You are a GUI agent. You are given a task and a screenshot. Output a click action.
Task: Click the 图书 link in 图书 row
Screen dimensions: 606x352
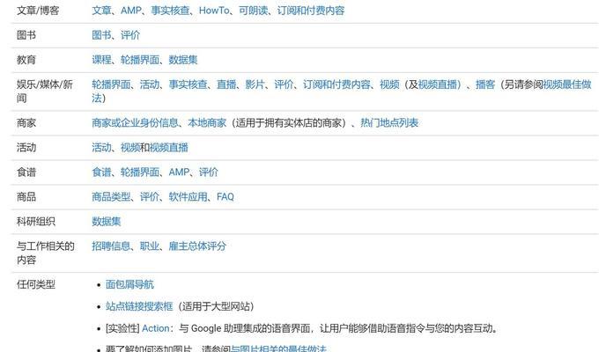[101, 35]
